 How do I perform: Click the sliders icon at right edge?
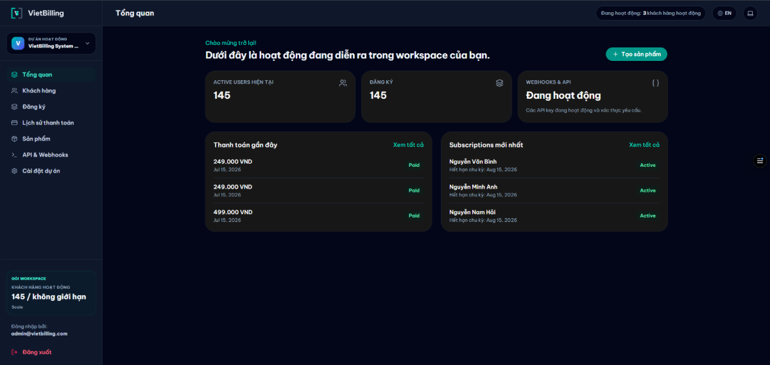pyautogui.click(x=760, y=160)
